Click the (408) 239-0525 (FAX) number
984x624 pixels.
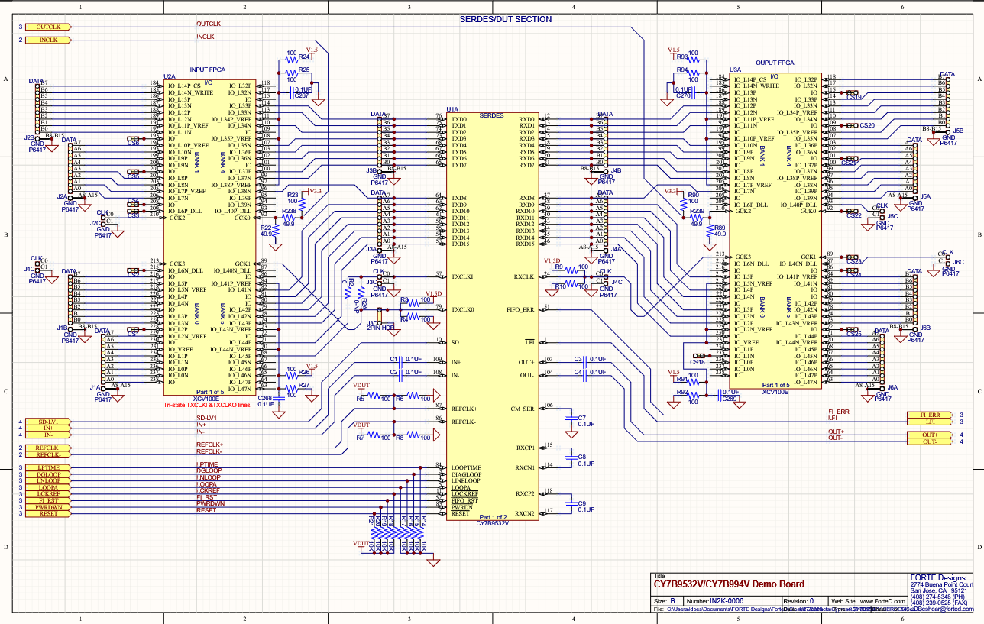(x=939, y=603)
